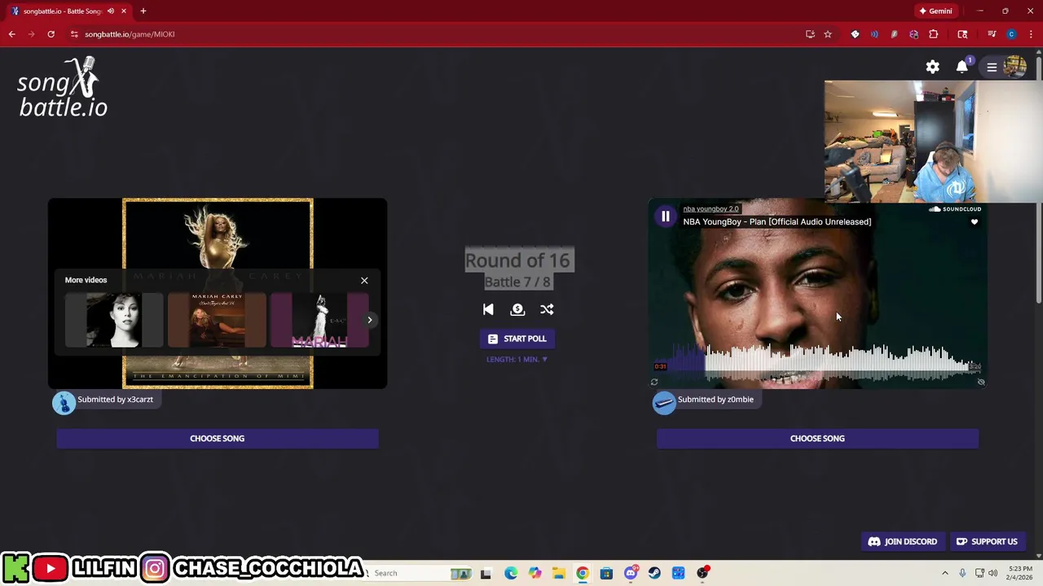Click the coin icon between back and shuffle
This screenshot has width=1043, height=586.
(517, 309)
